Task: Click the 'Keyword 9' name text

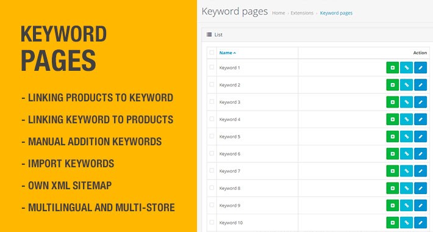Action: coord(230,206)
